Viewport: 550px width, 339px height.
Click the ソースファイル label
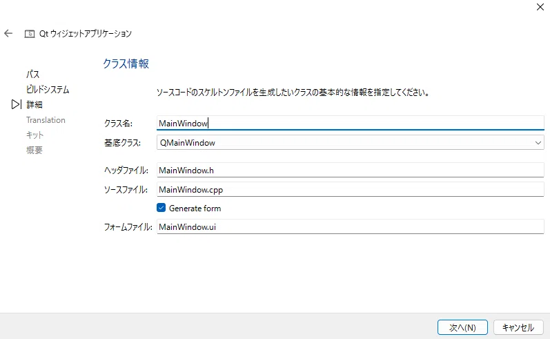[126, 189]
